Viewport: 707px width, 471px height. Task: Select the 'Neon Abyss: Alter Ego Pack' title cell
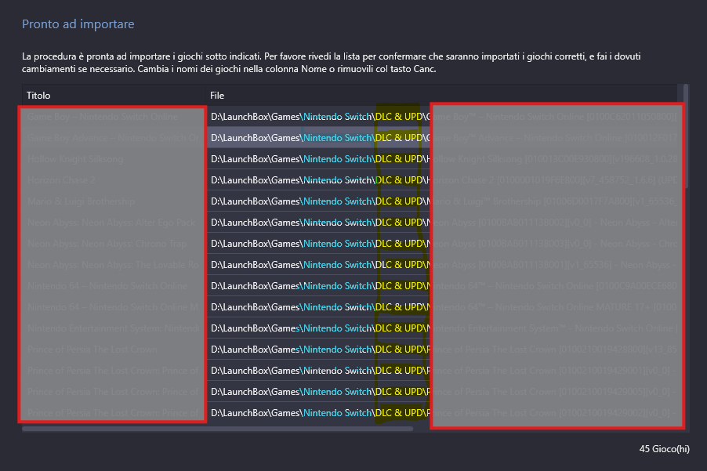(113, 223)
